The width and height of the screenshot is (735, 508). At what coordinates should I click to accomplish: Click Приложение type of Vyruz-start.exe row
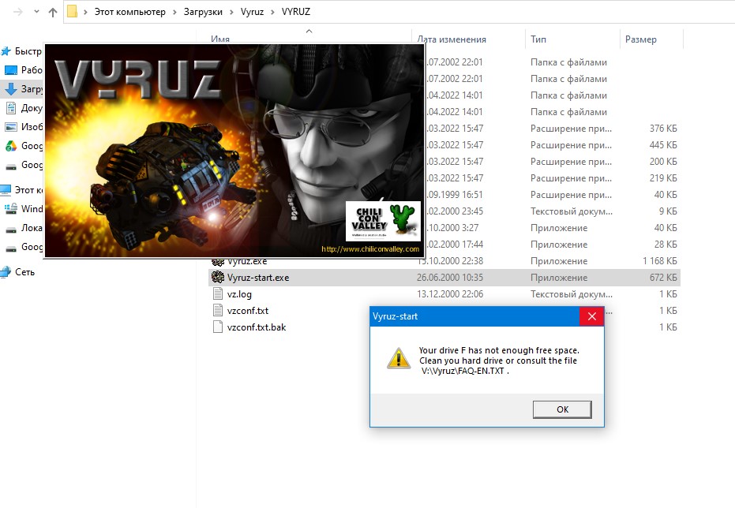559,278
